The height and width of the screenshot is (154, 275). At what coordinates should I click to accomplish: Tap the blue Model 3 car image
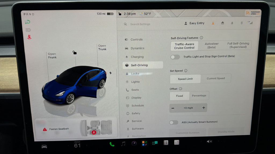[74, 85]
